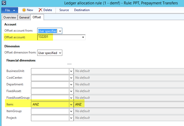Click into the Offset account field 132201
The height and width of the screenshot is (126, 184).
coord(59,38)
